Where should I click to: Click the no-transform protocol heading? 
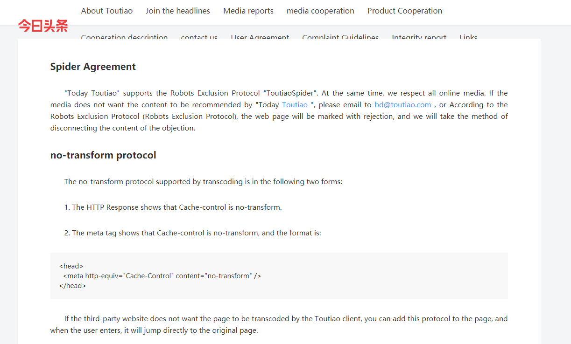pos(103,155)
